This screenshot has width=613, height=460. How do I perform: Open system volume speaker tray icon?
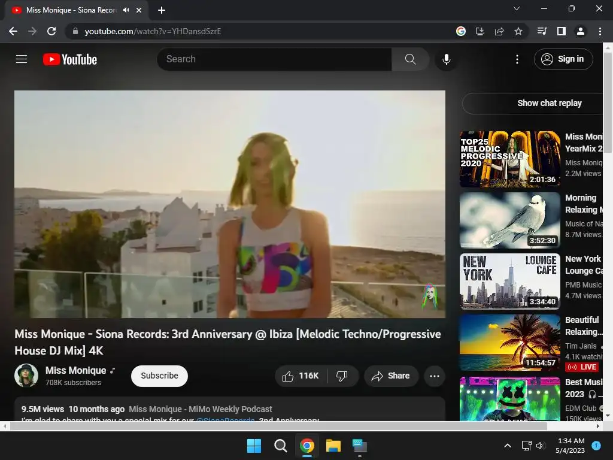point(541,446)
